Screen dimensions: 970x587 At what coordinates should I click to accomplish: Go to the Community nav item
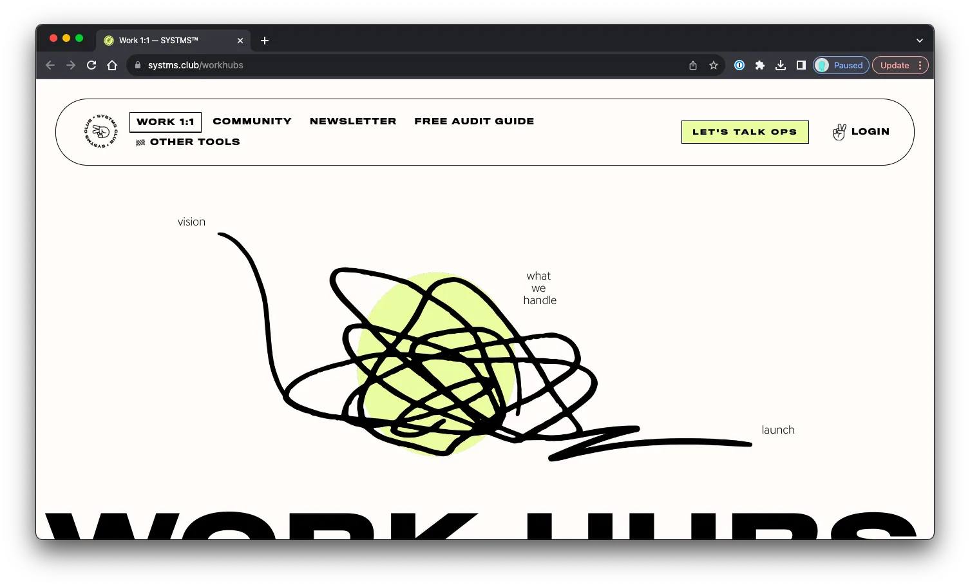pyautogui.click(x=252, y=121)
